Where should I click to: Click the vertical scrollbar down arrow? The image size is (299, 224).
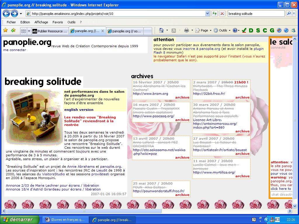pyautogui.click(x=295, y=206)
